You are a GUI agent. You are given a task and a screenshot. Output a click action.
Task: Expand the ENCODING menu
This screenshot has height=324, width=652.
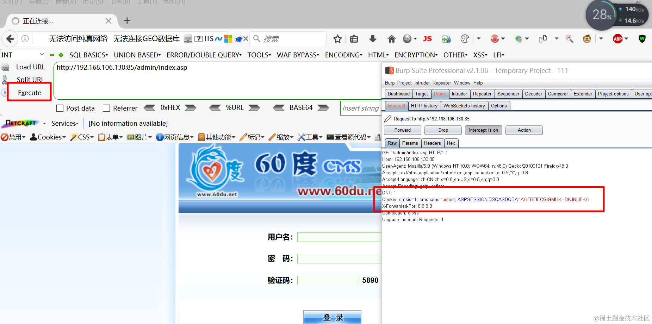coord(344,55)
